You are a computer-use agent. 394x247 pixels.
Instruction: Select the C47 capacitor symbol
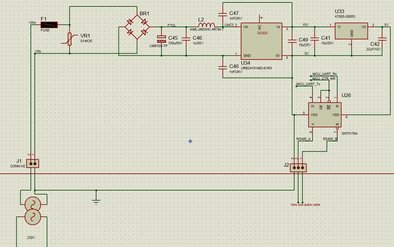click(x=223, y=14)
